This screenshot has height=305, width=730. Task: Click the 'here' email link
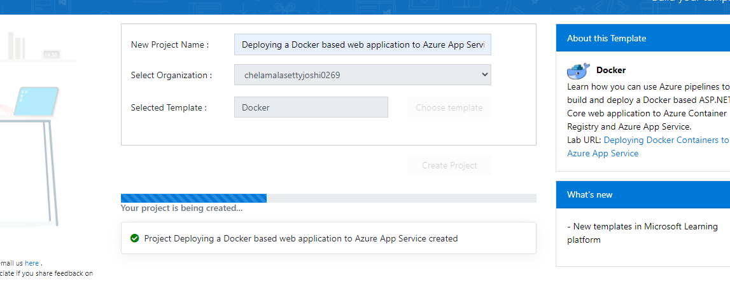click(32, 263)
